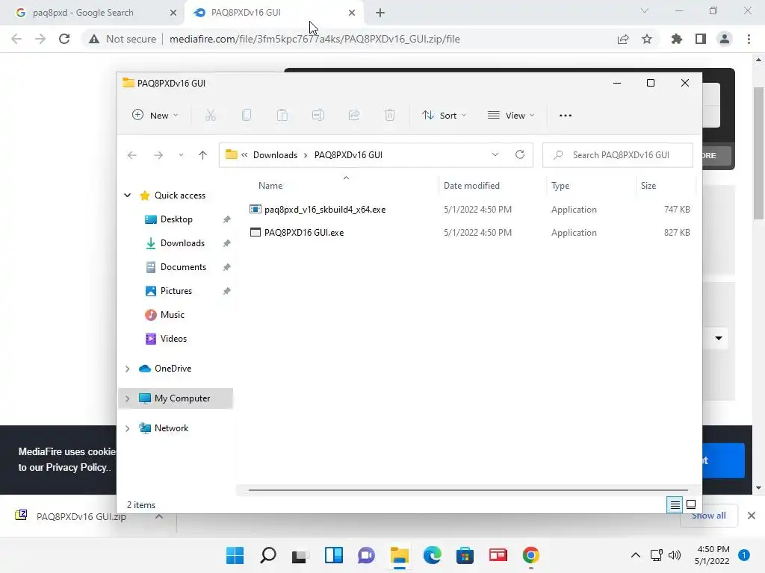Image resolution: width=765 pixels, height=573 pixels.
Task: Click the MediaFire page vertical scrollbar
Action: point(758,154)
